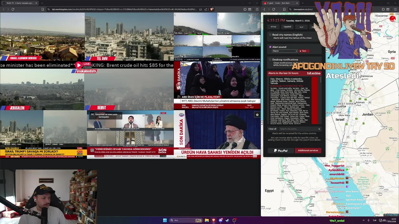Screen dimensions: 399x224
Task: Open extensions in the Red Alert browser
Action: pyautogui.click(x=383, y=9)
